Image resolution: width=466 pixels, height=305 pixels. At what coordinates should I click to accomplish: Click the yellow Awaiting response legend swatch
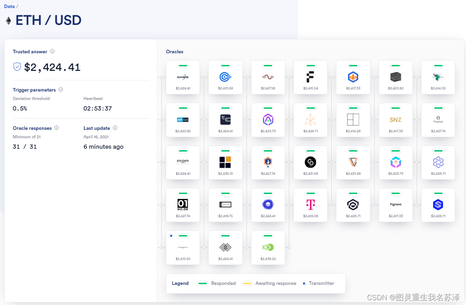[247, 283]
